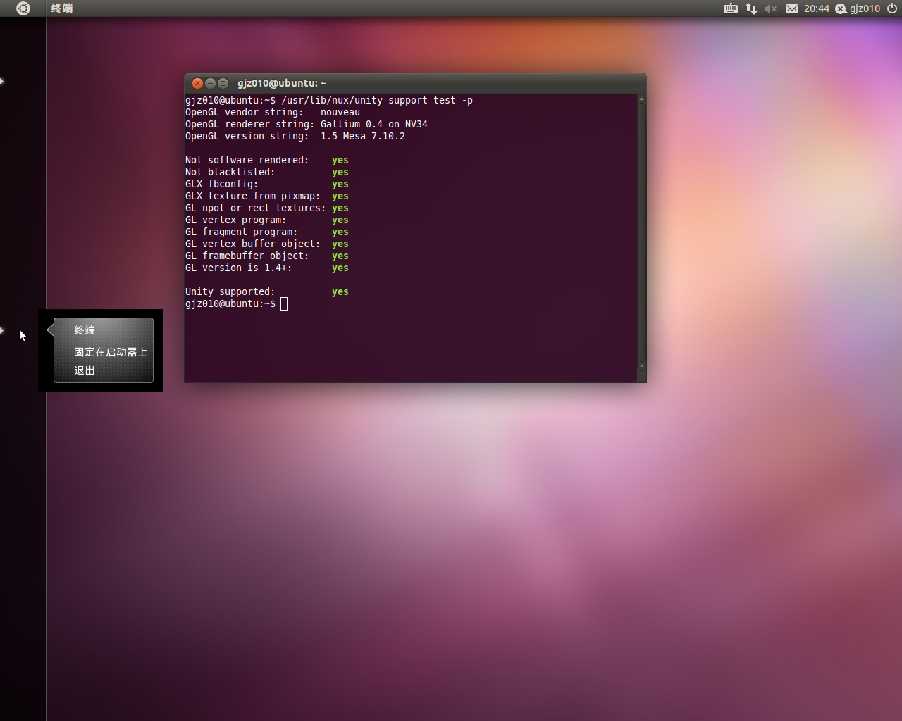The width and height of the screenshot is (902, 721).
Task: Click the 'GL npot or rect textures:' line
Action: pos(267,208)
